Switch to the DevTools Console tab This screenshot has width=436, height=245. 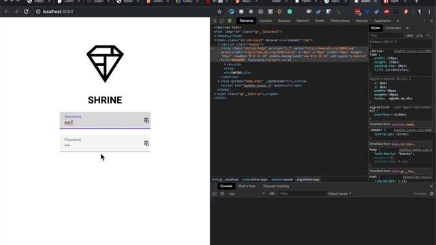[x=265, y=21]
